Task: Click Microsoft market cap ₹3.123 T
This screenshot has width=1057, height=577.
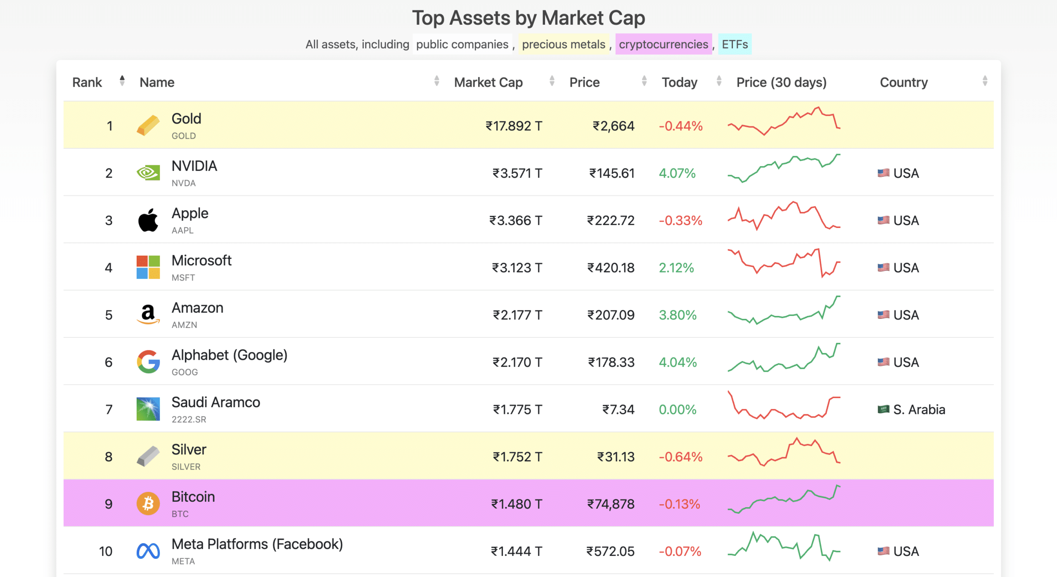Action: coord(517,268)
